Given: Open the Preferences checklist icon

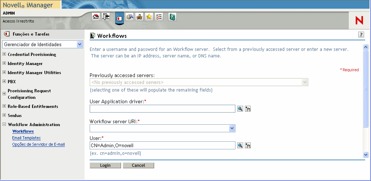Looking at the screenshot, I should coord(159,17).
